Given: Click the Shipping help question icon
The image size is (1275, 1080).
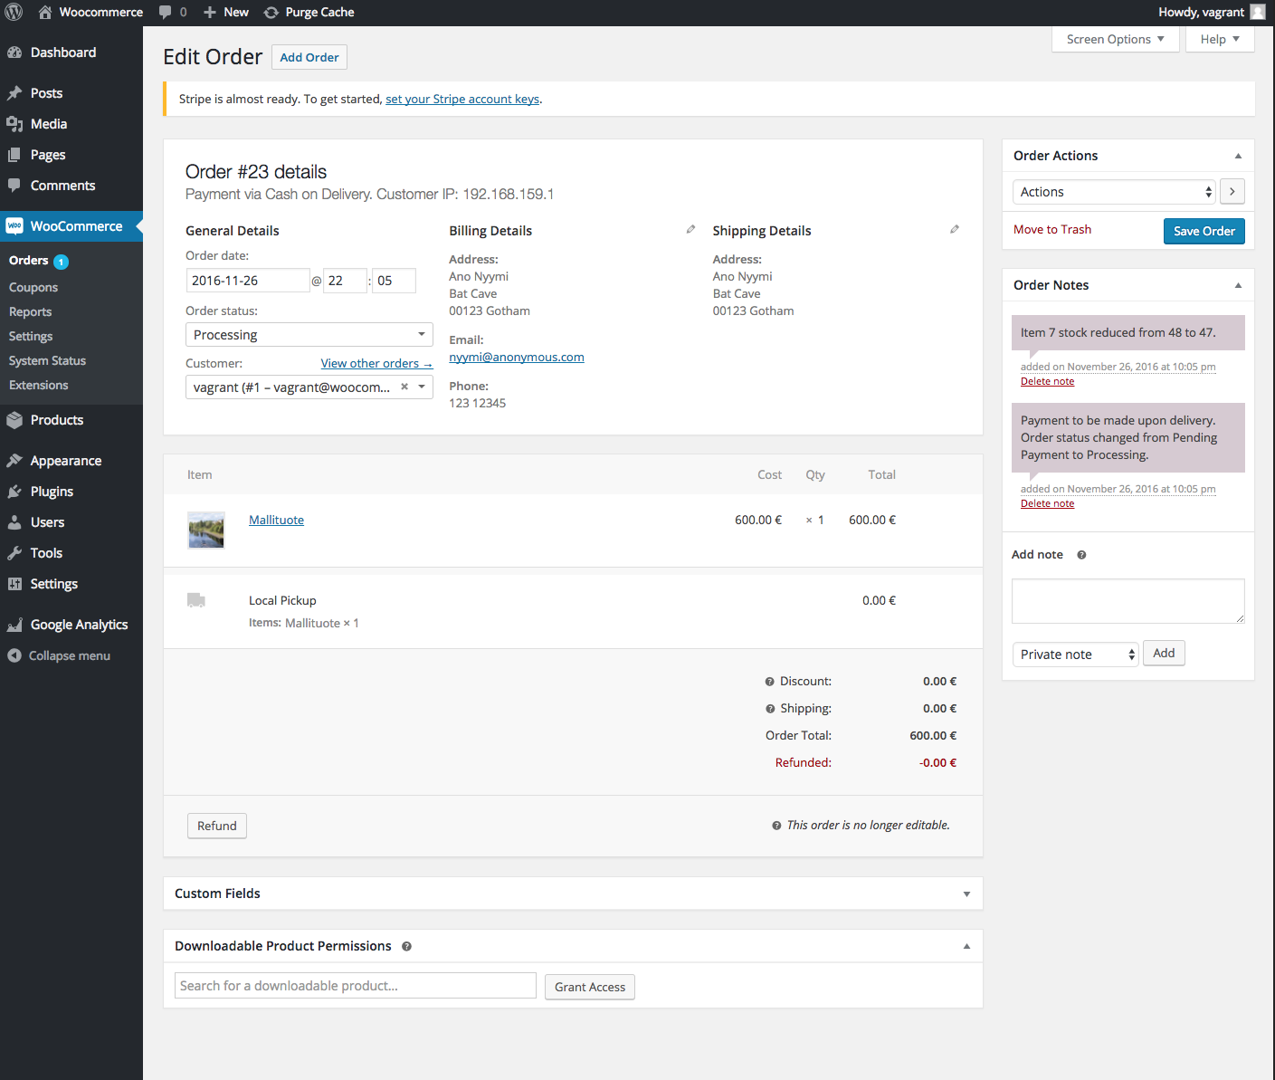Looking at the screenshot, I should click(x=770, y=709).
